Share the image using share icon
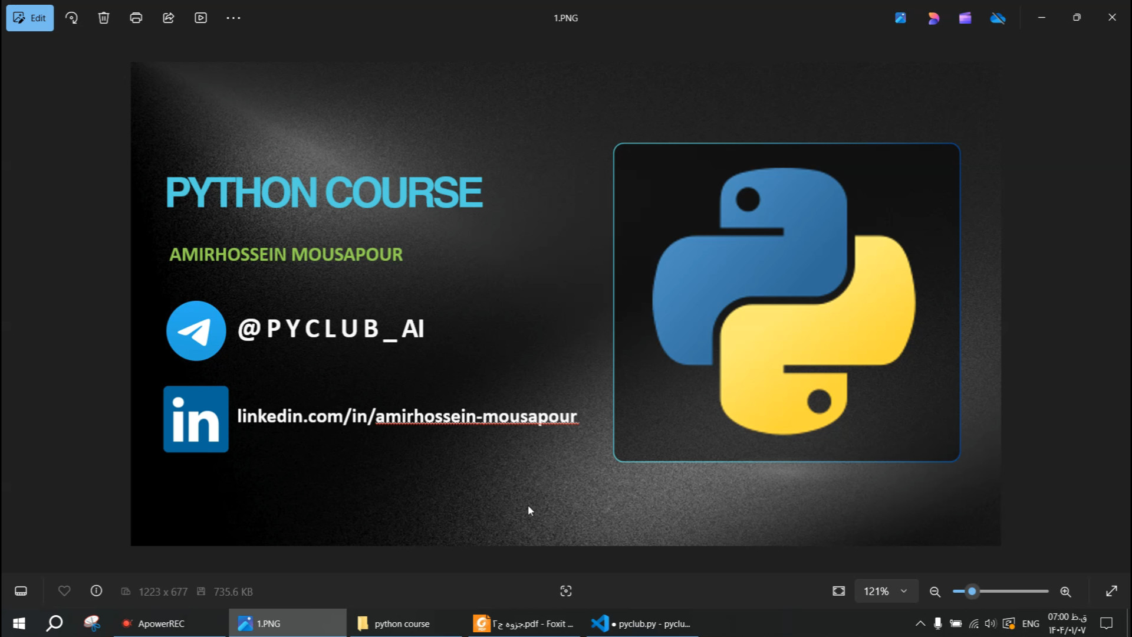The width and height of the screenshot is (1132, 637). click(x=169, y=18)
